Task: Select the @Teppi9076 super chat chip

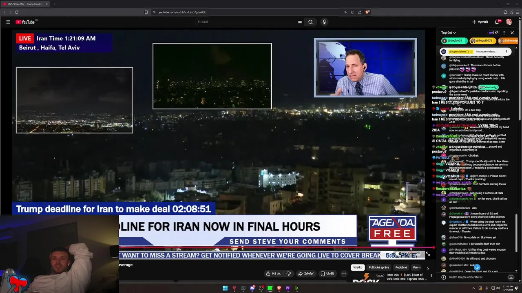Action: click(x=482, y=41)
